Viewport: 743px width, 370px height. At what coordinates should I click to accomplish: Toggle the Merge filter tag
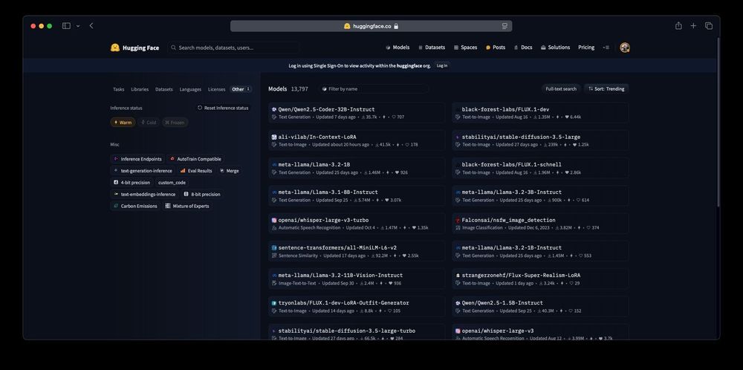(x=230, y=171)
